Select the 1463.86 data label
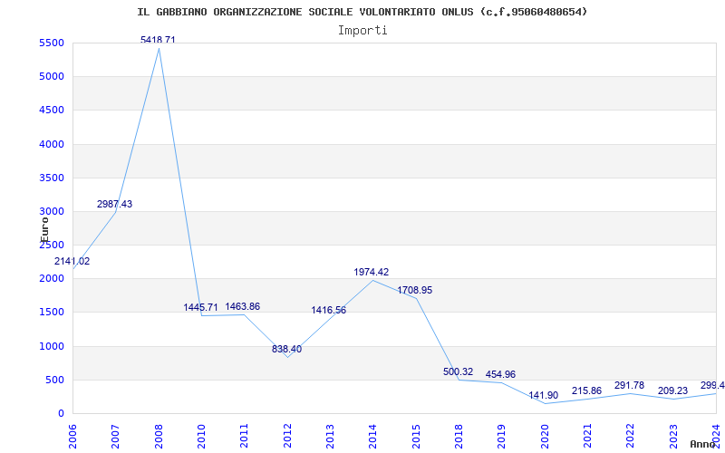The image size is (725, 453). (x=243, y=306)
